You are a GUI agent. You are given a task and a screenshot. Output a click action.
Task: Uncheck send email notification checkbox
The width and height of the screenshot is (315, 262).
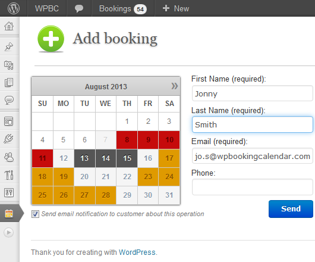pos(35,214)
